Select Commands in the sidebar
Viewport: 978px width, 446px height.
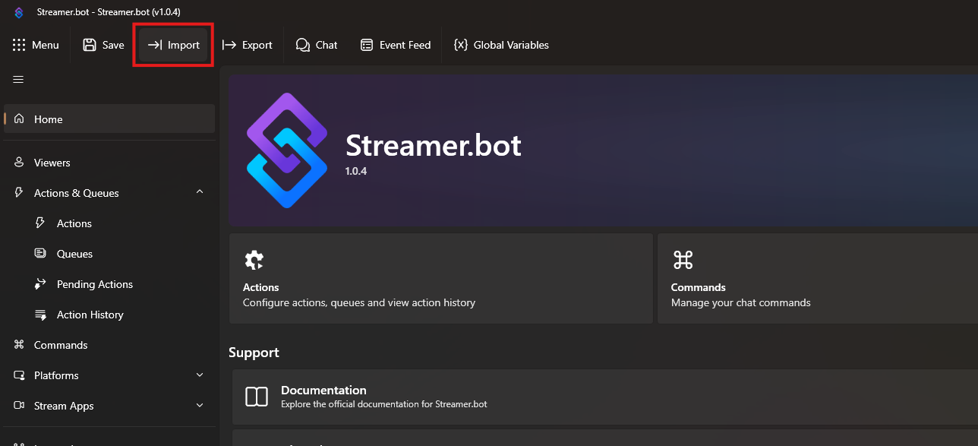click(61, 345)
